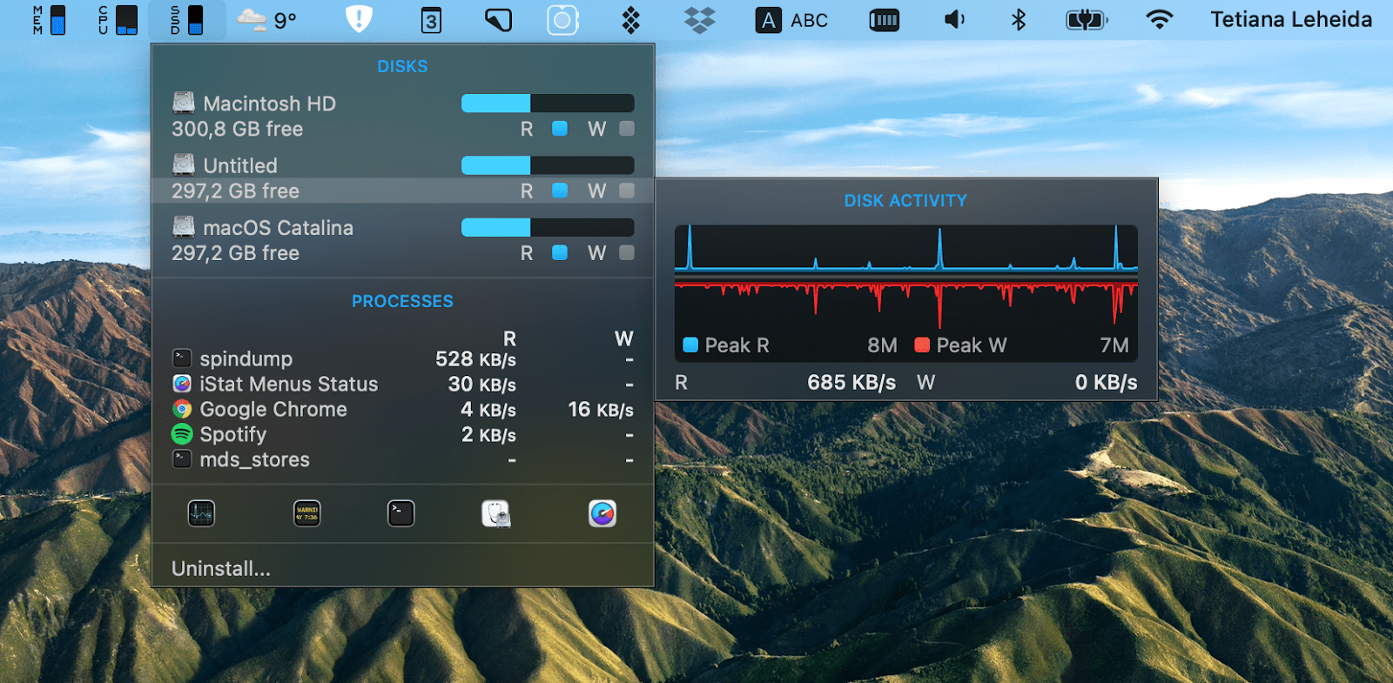
Task: Click the Macintosh HD usage bar
Action: [548, 103]
